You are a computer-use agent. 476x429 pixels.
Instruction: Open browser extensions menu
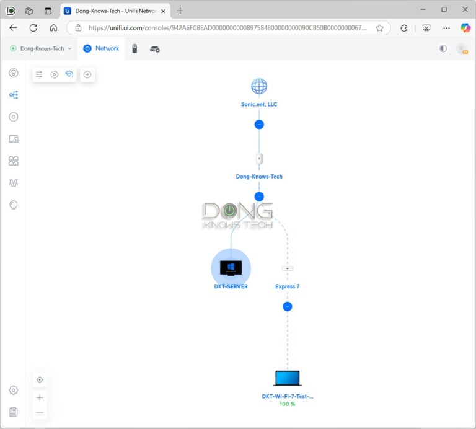pos(404,28)
